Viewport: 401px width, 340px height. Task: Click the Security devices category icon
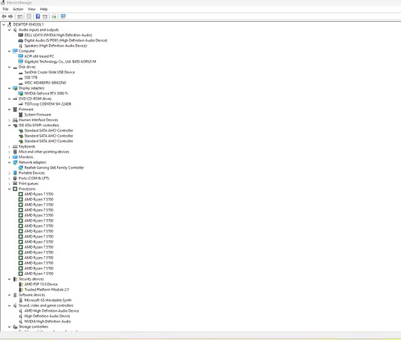(x=15, y=279)
